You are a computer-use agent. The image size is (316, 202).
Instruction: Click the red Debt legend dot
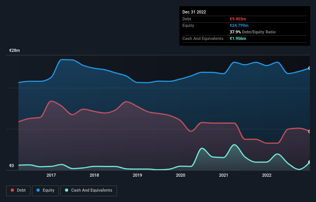[x=12, y=190]
